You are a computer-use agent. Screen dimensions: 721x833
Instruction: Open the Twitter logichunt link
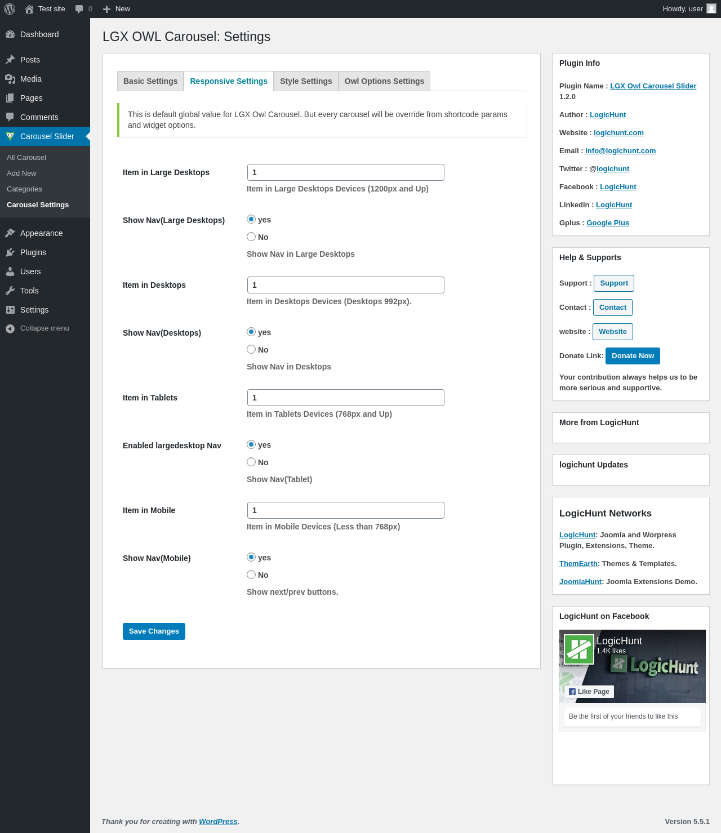click(x=613, y=169)
